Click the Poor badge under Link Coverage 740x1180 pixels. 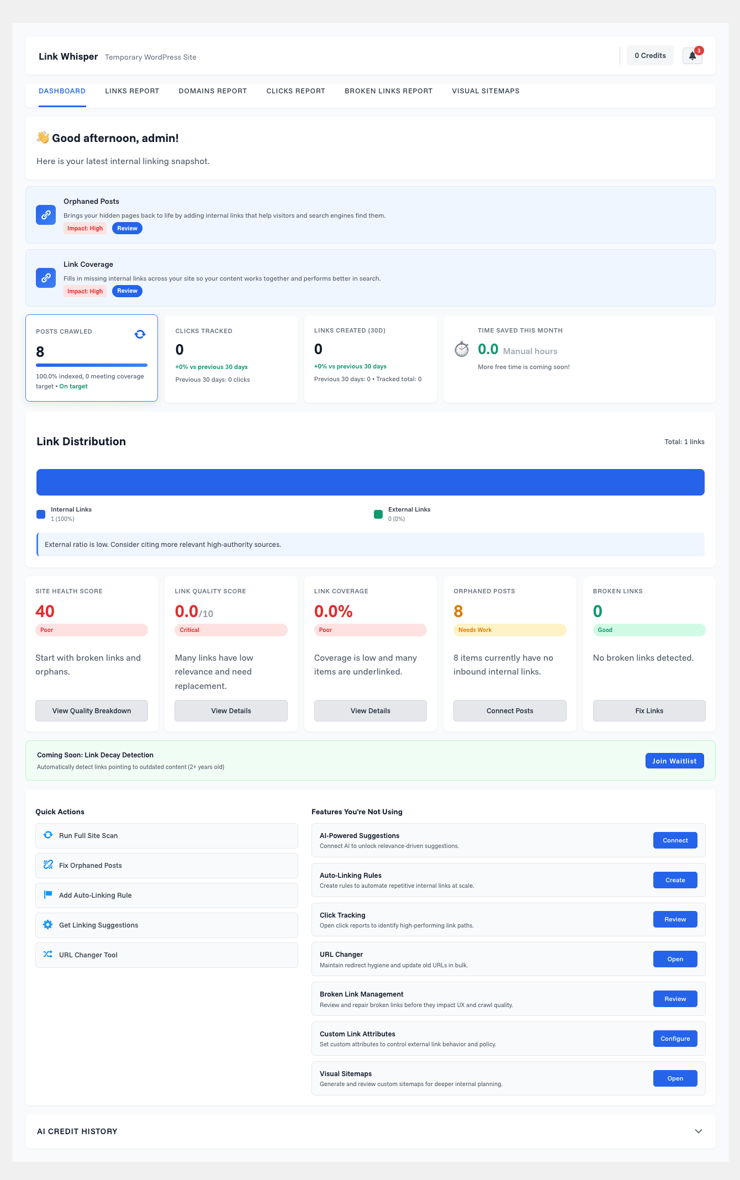(371, 630)
